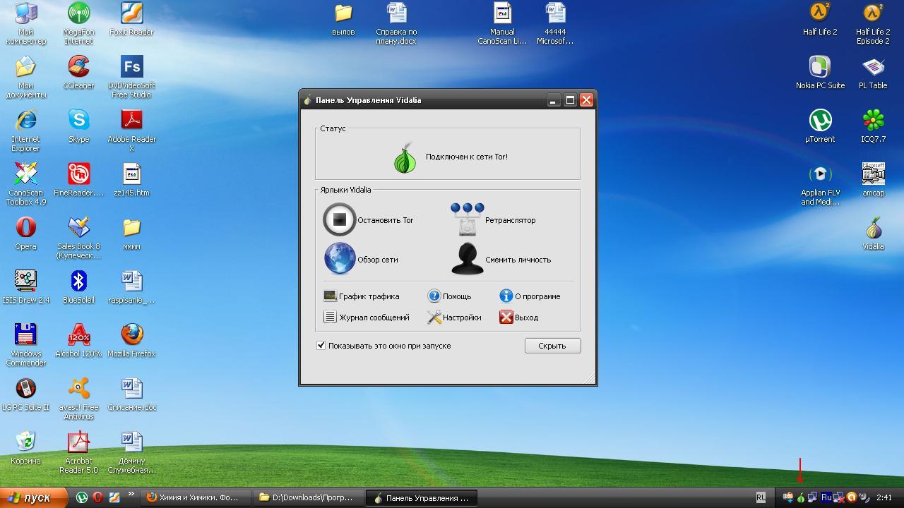Switch to Химия и Химики taskbar window
The width and height of the screenshot is (904, 508).
[x=192, y=497]
